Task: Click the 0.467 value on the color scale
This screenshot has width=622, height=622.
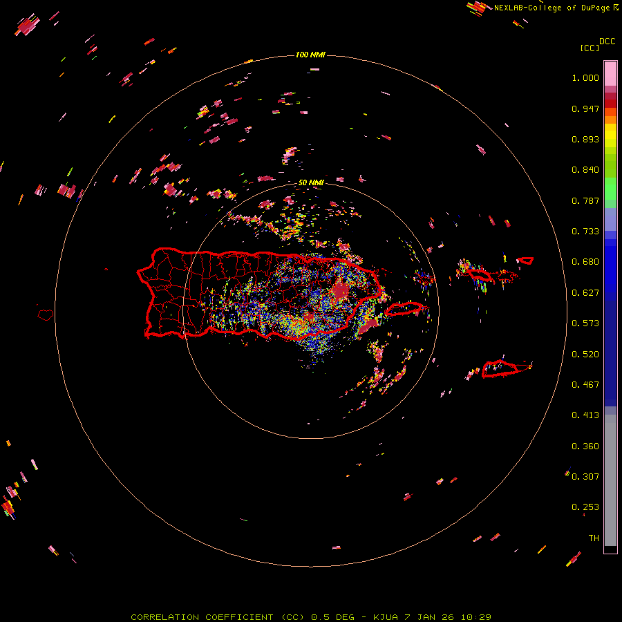Action: click(585, 385)
